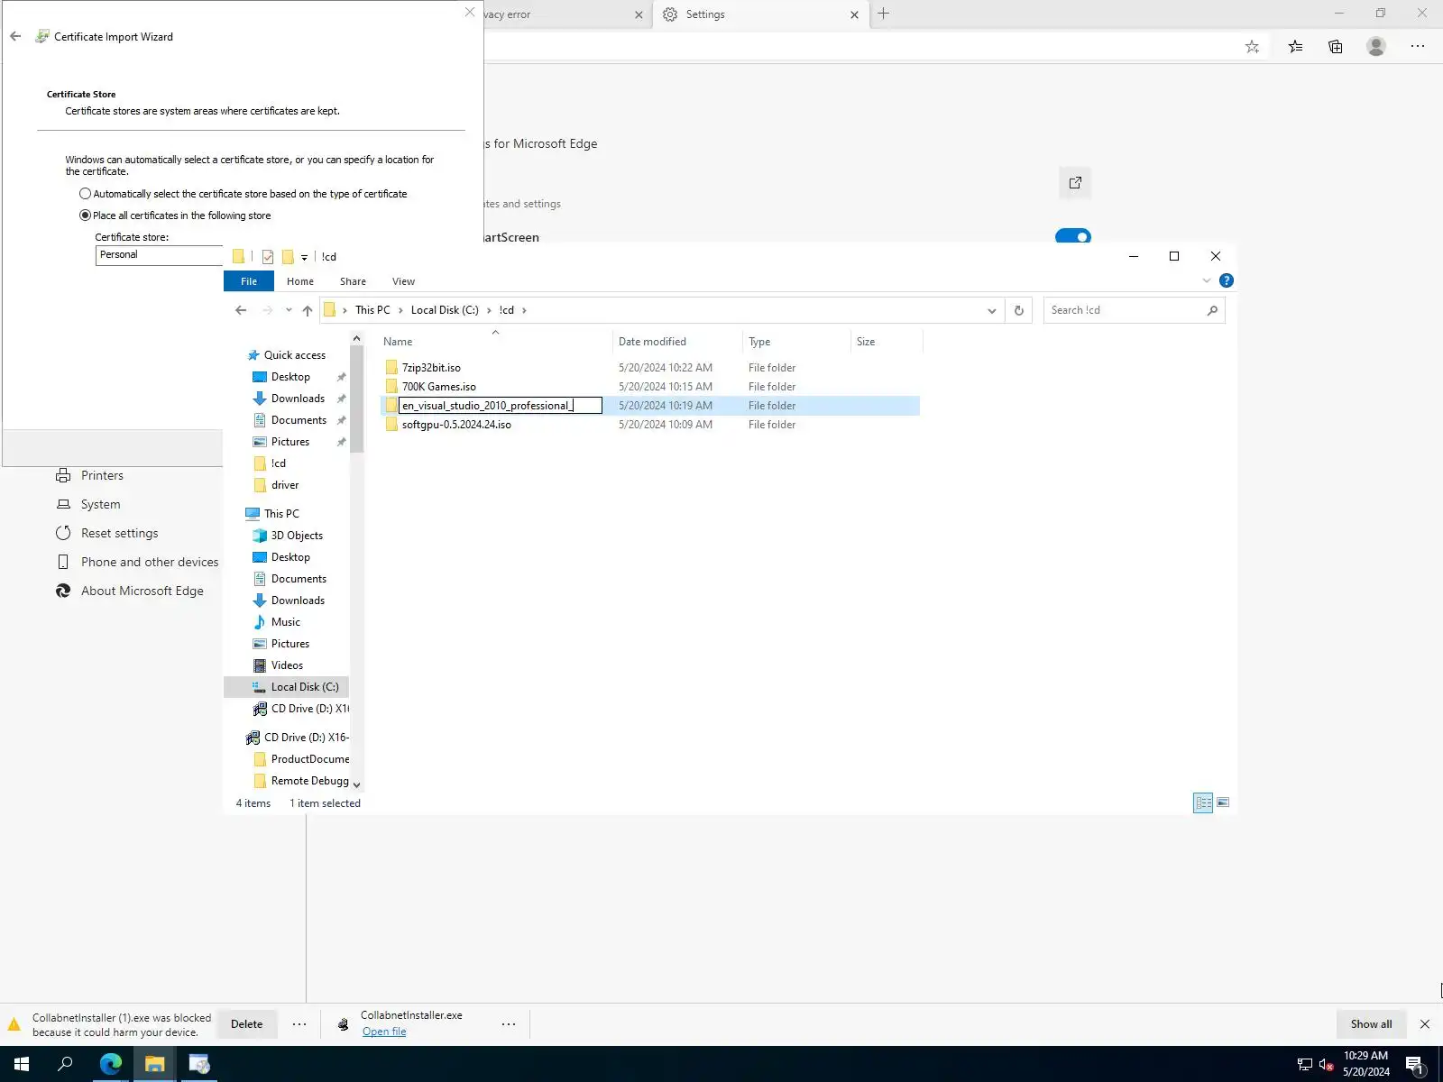
Task: Open Edge Collections
Action: pyautogui.click(x=1336, y=47)
